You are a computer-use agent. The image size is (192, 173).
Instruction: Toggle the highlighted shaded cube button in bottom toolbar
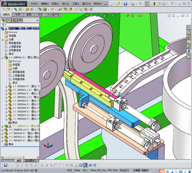tap(85, 165)
